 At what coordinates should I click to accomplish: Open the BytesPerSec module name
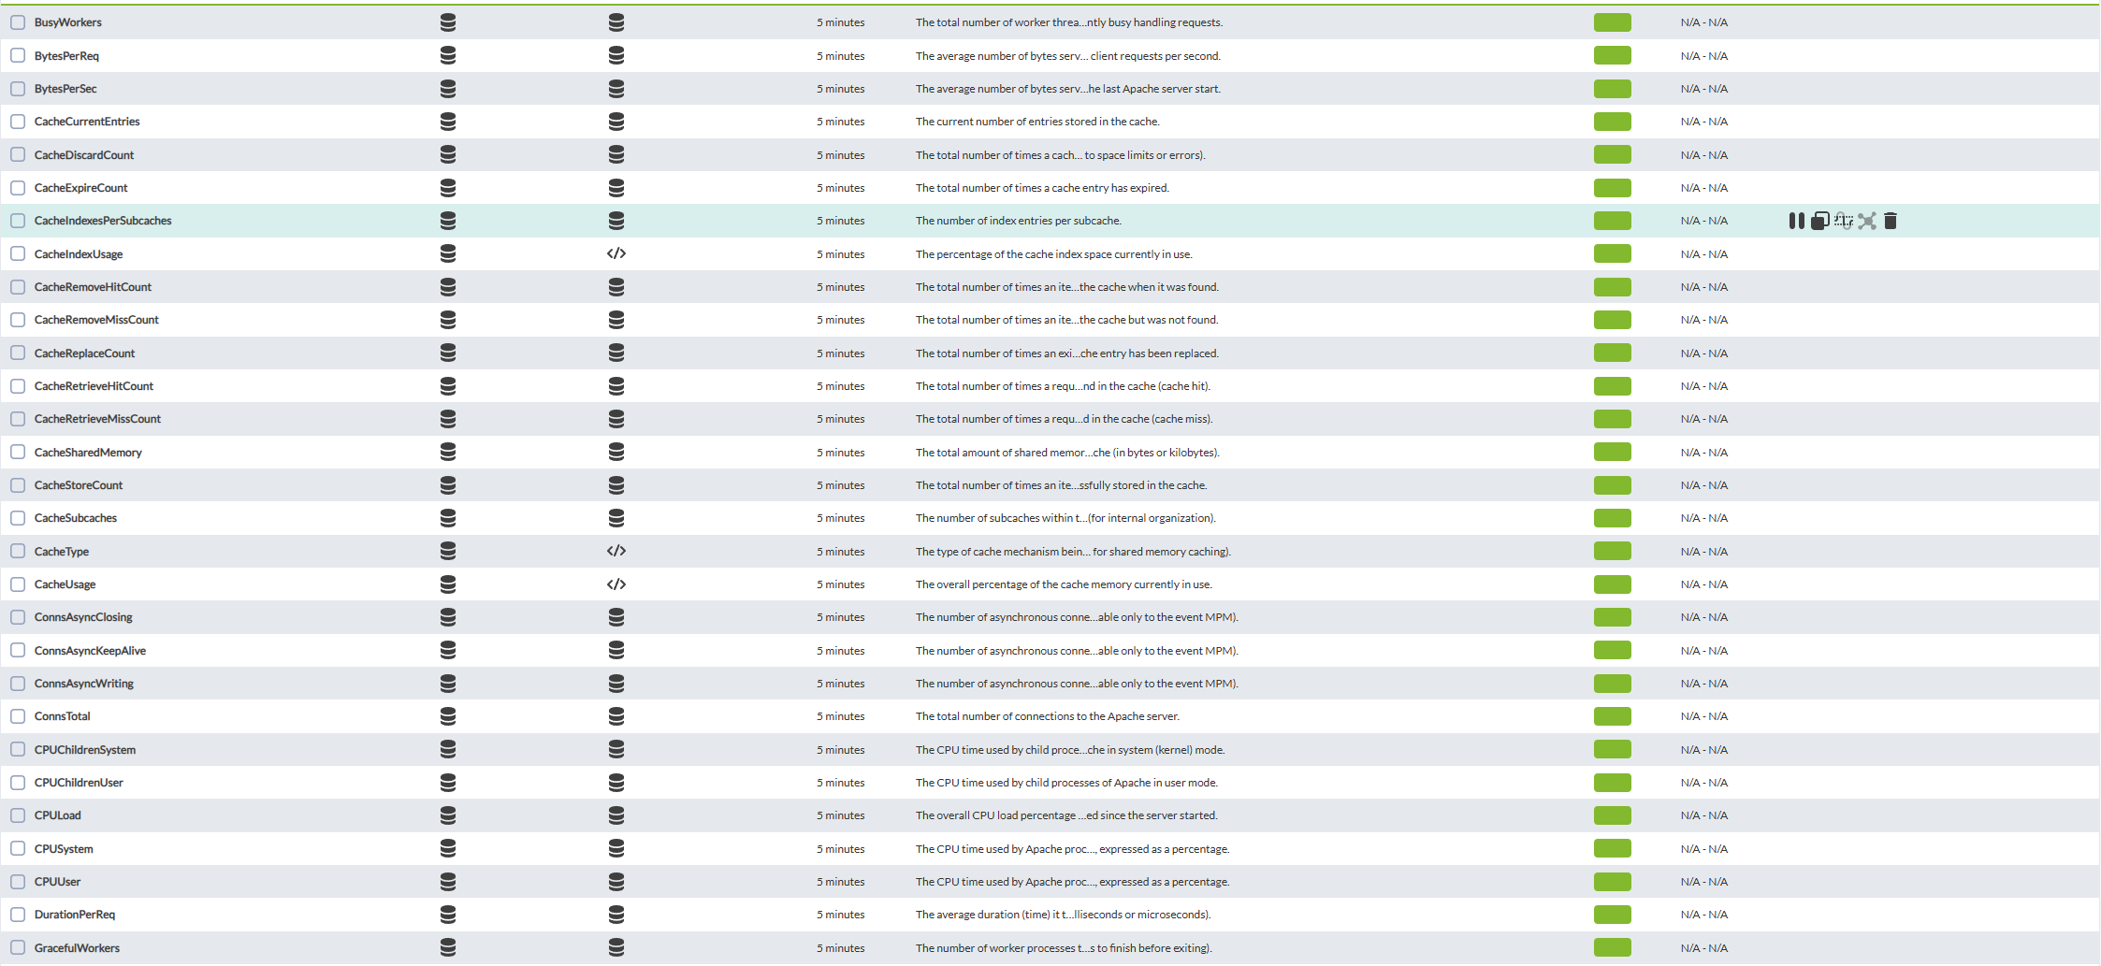tap(65, 89)
